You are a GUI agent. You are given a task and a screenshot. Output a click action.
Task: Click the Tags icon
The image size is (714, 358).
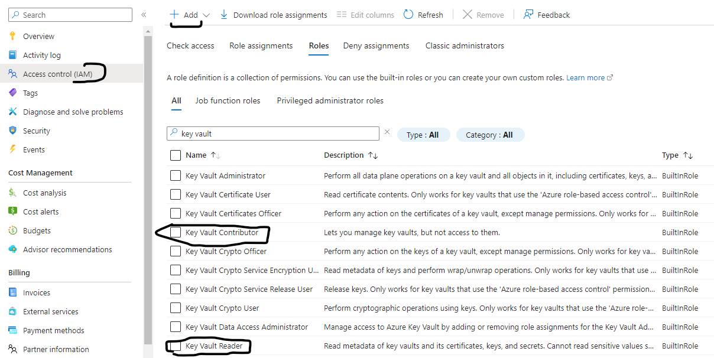click(x=12, y=93)
